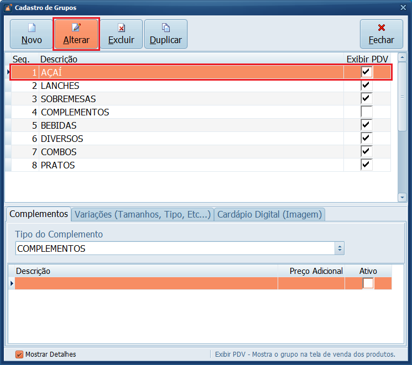Open the Tipo do Complemento dropdown arrow

(x=340, y=248)
